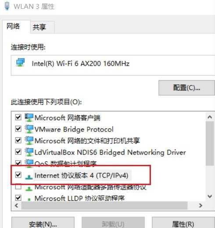Click the 属性(R) button

pyautogui.click(x=183, y=224)
